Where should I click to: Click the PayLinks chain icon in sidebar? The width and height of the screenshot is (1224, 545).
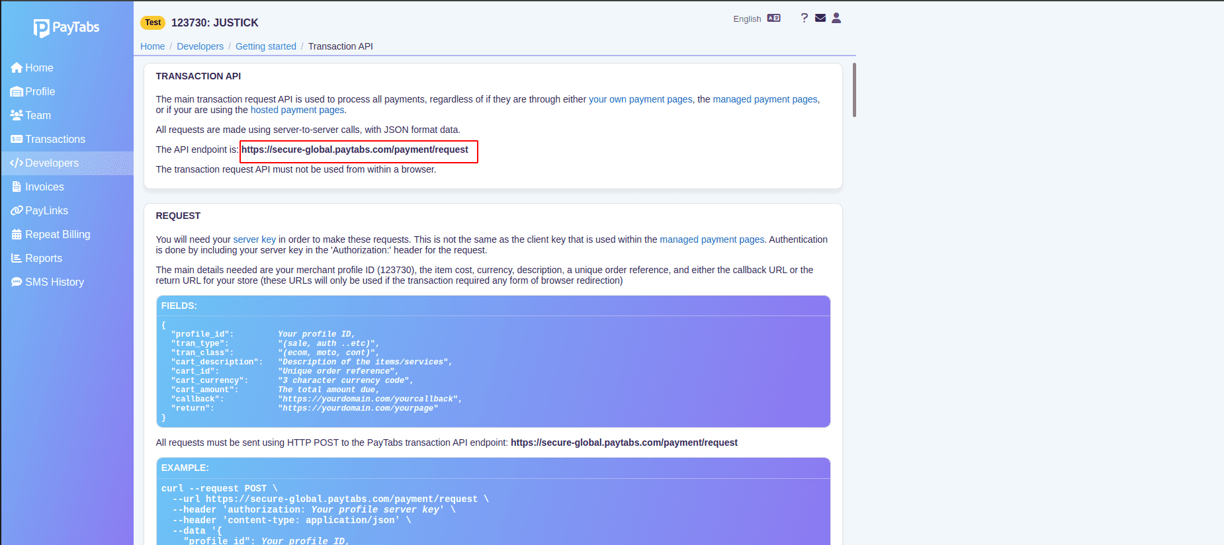[x=17, y=210]
